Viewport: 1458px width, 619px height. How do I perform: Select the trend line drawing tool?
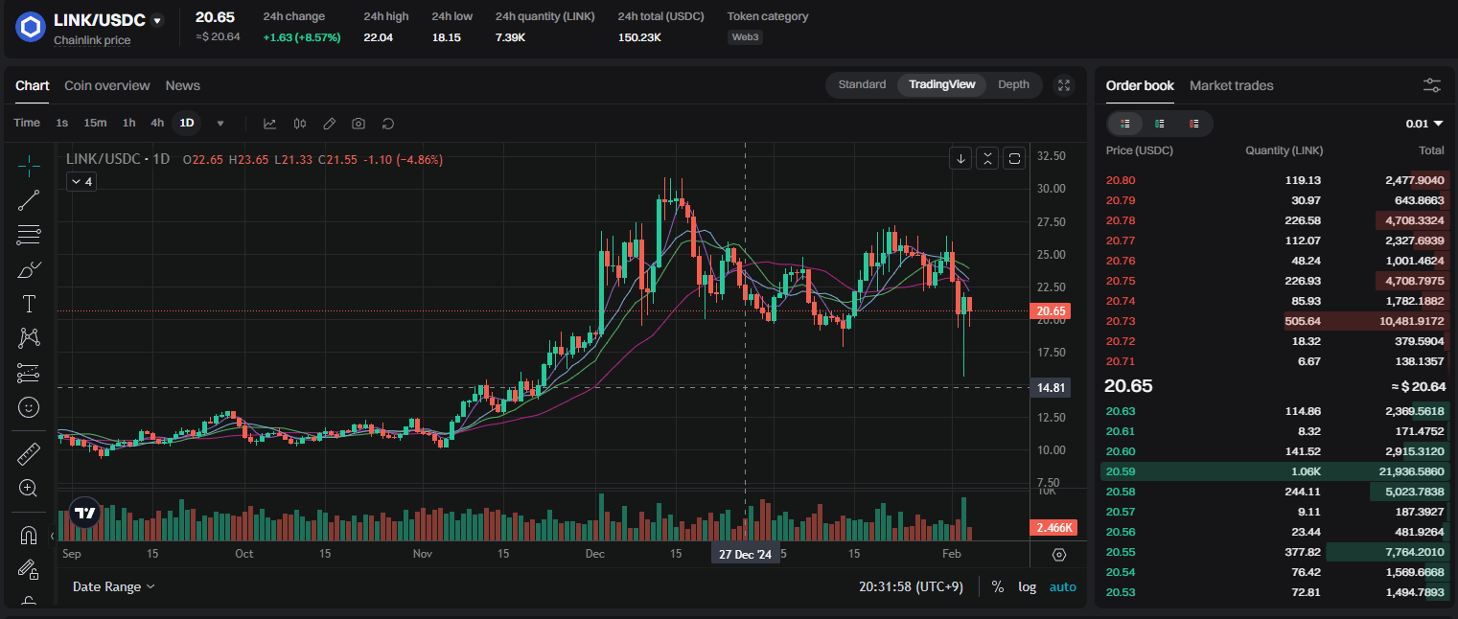[x=29, y=199]
